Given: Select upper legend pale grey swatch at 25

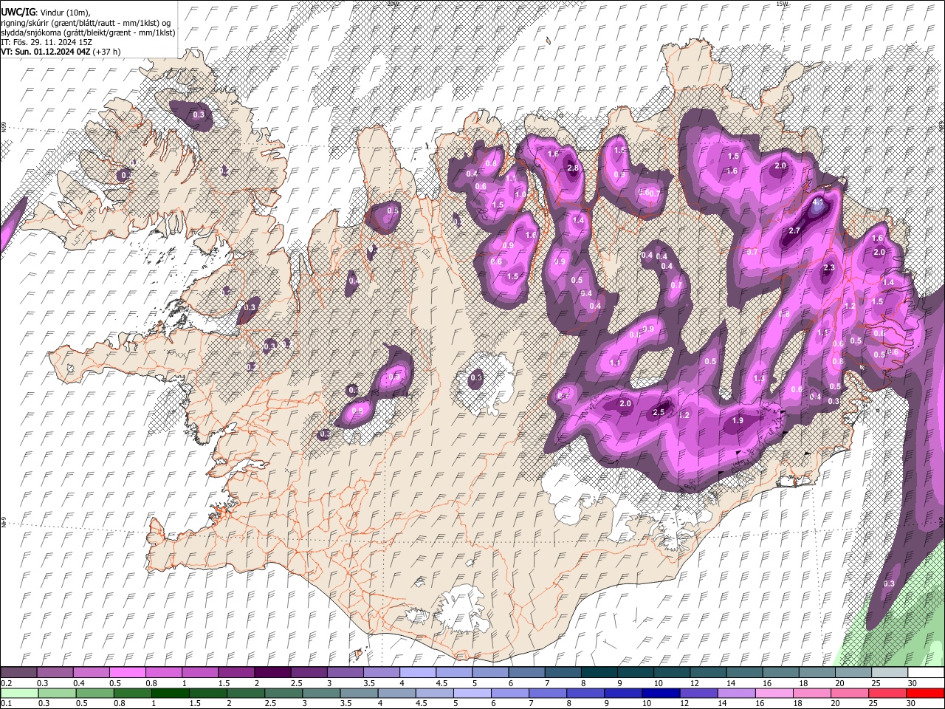Looking at the screenshot, I should pyautogui.click(x=889, y=673).
